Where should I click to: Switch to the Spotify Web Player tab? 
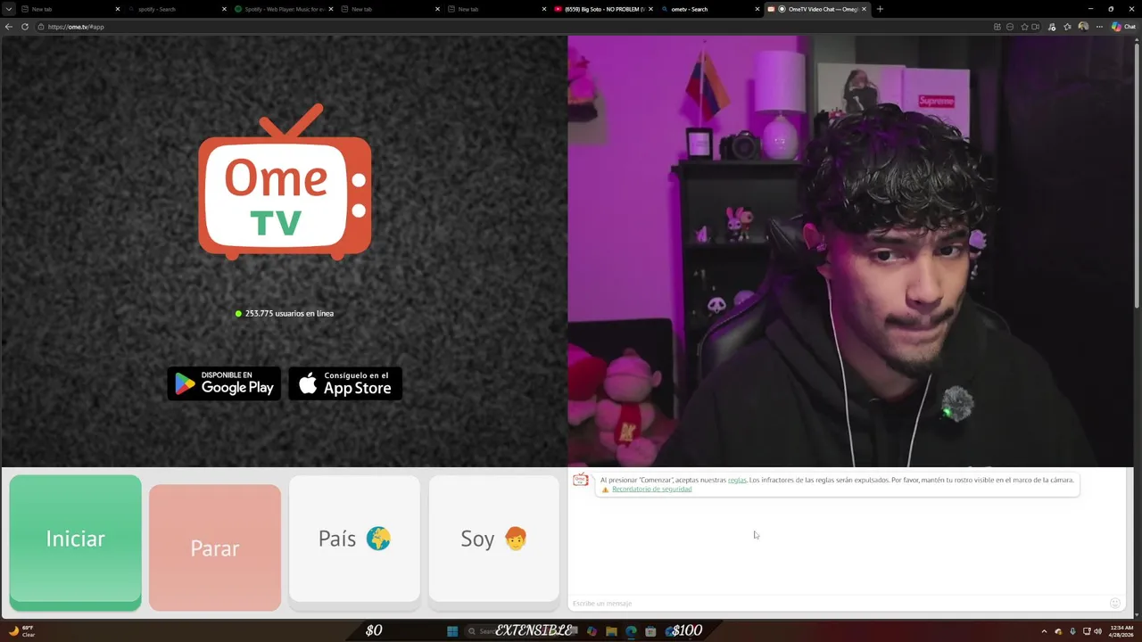point(284,9)
